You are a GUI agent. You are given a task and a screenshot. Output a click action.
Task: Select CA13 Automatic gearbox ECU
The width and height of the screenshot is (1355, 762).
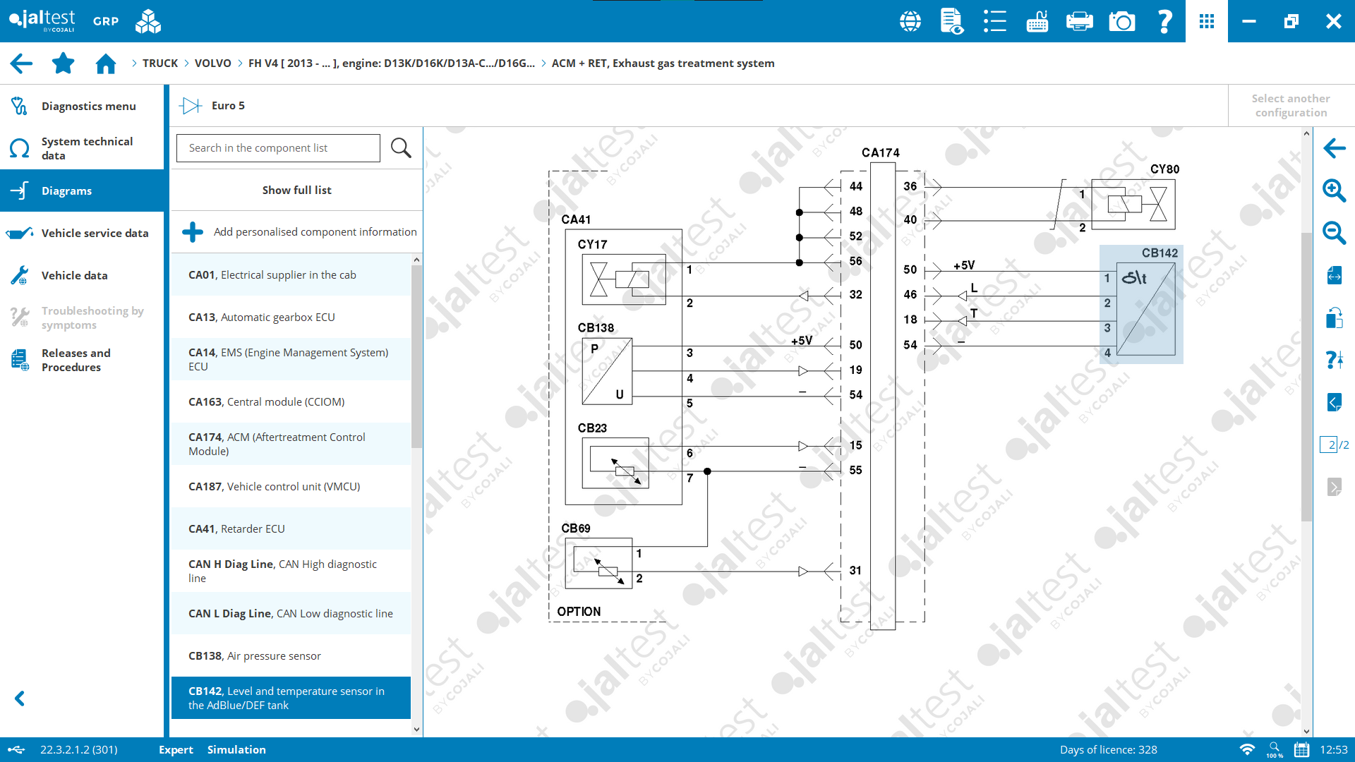click(x=291, y=317)
